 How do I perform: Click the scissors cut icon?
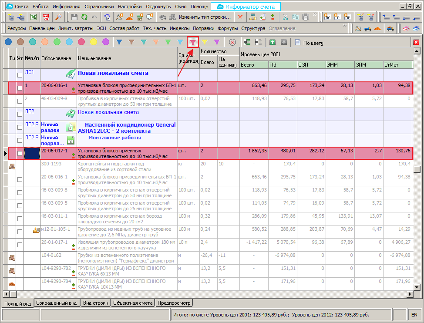285,17
